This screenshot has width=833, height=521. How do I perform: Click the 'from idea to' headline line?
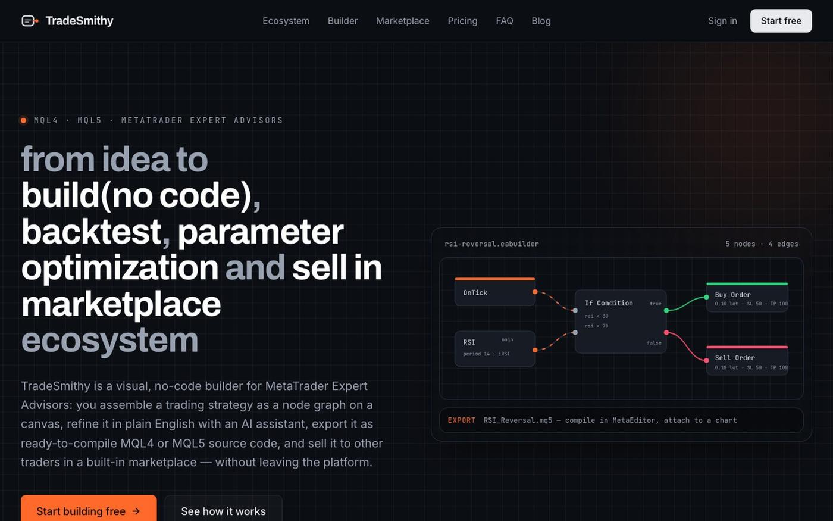(114, 160)
